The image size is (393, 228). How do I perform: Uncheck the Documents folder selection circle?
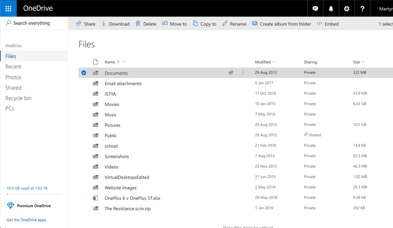click(x=84, y=73)
